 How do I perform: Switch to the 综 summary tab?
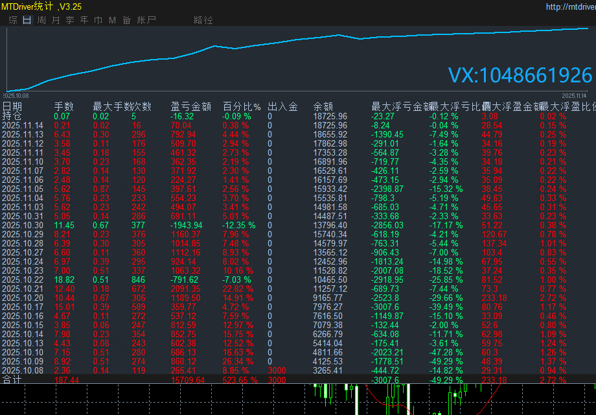click(x=13, y=20)
